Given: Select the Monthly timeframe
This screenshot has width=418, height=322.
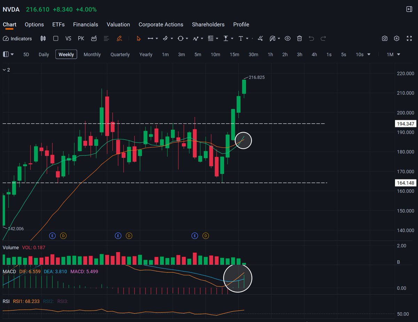Looking at the screenshot, I should (x=92, y=55).
